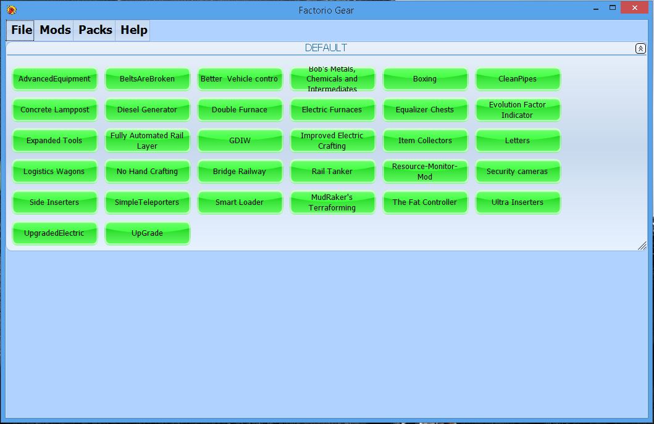Select the UpgradedElectric mod
The image size is (654, 424).
[x=54, y=233]
